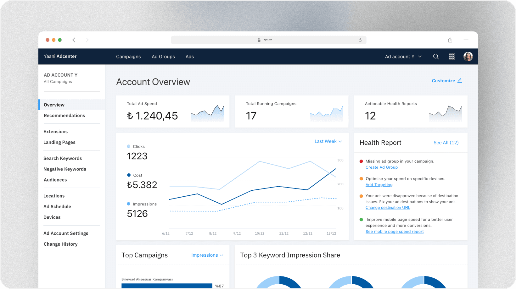516x289 pixels.
Task: Click the Yaani Adcenter logo
Action: (60, 56)
